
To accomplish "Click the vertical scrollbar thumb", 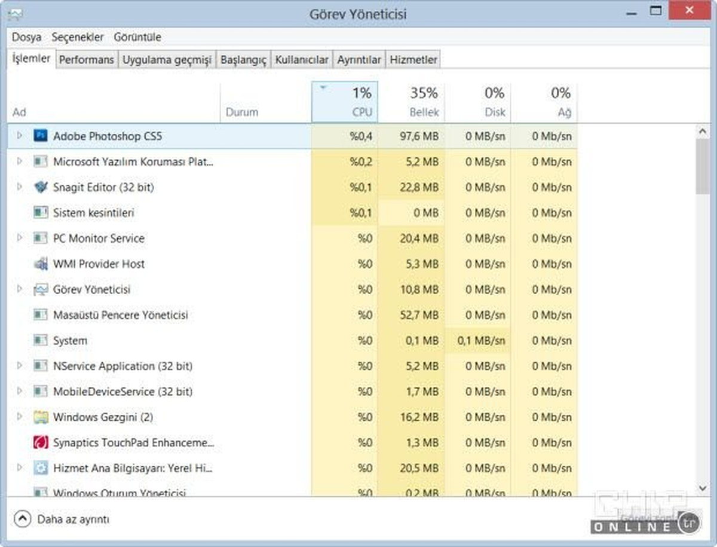I will coord(703,166).
